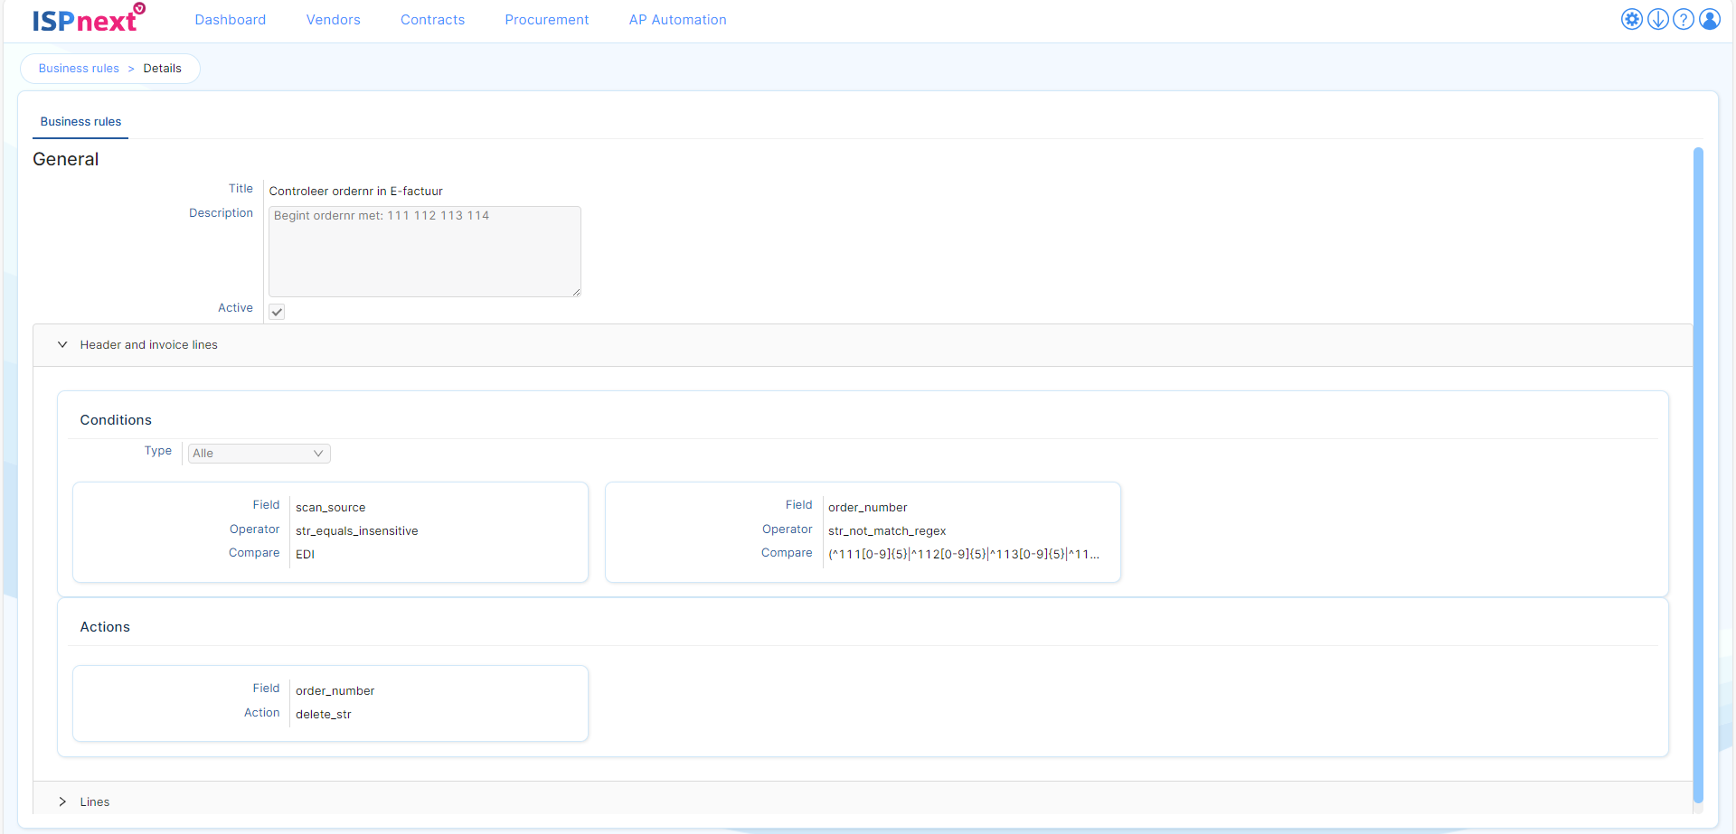Click the regex compare value
Viewport: 1736px width, 834px height.
tap(964, 555)
